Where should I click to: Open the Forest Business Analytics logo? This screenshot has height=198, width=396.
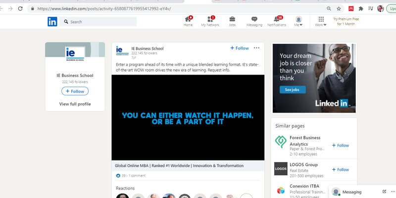click(x=281, y=142)
